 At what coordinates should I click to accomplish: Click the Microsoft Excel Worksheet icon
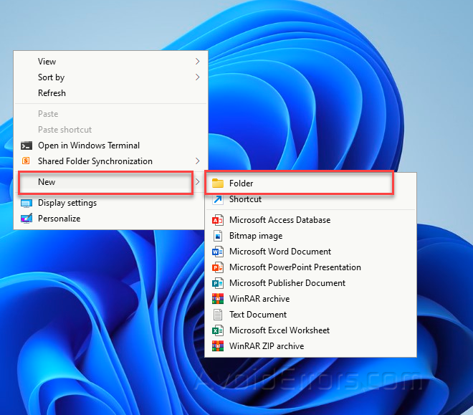[x=217, y=330]
